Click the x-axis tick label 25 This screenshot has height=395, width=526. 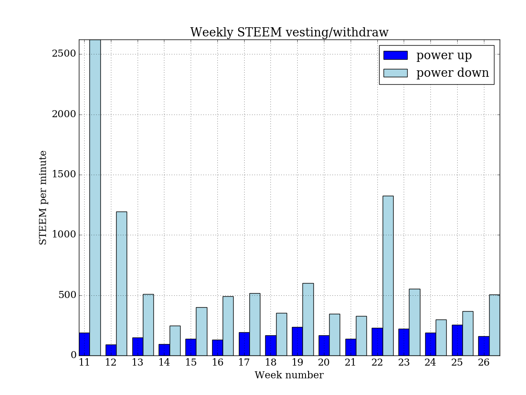[457, 363]
